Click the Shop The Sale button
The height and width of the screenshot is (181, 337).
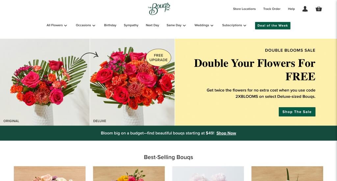coord(297,112)
